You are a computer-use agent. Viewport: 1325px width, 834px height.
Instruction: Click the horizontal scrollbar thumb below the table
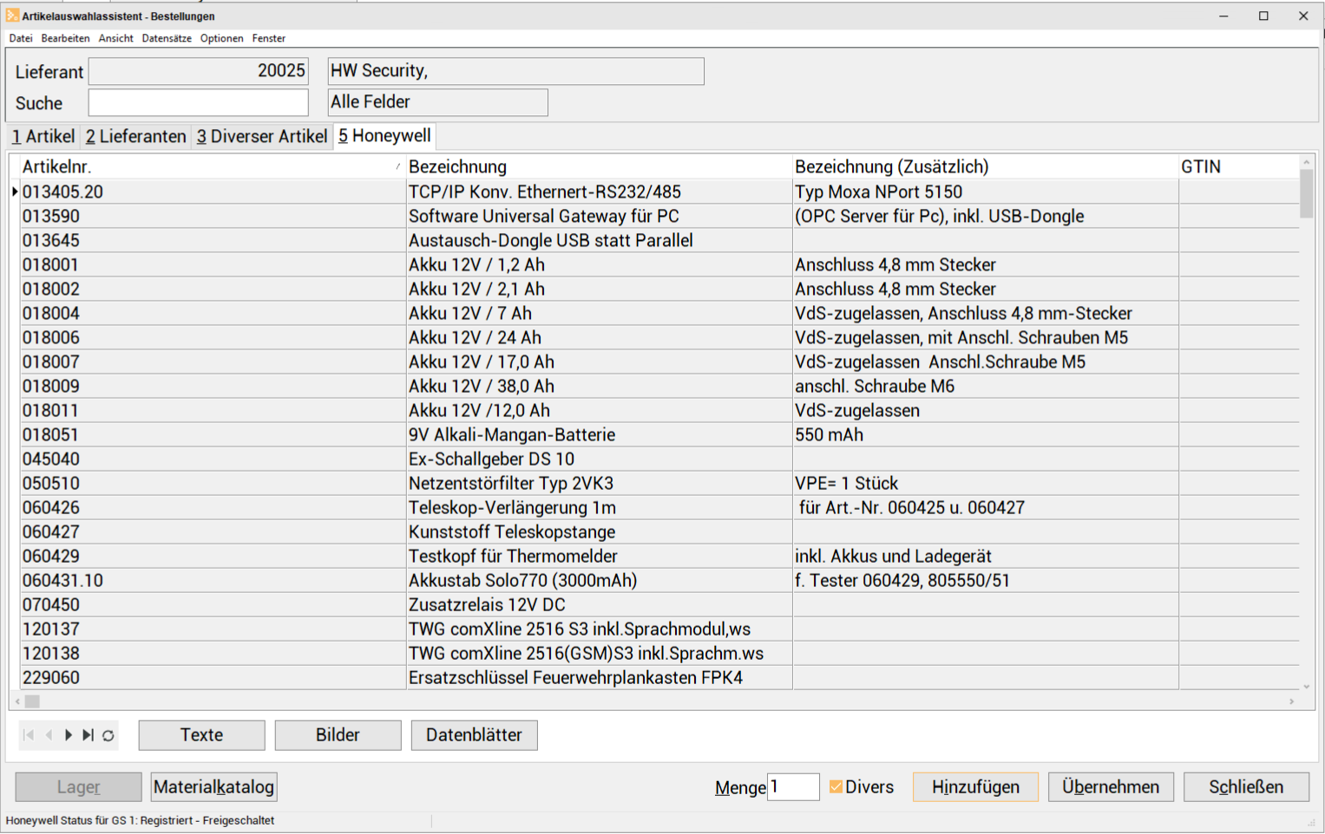(x=32, y=701)
